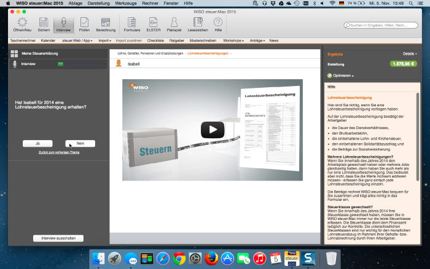Open the Kalender shortcut
430x269 pixels.
point(48,41)
